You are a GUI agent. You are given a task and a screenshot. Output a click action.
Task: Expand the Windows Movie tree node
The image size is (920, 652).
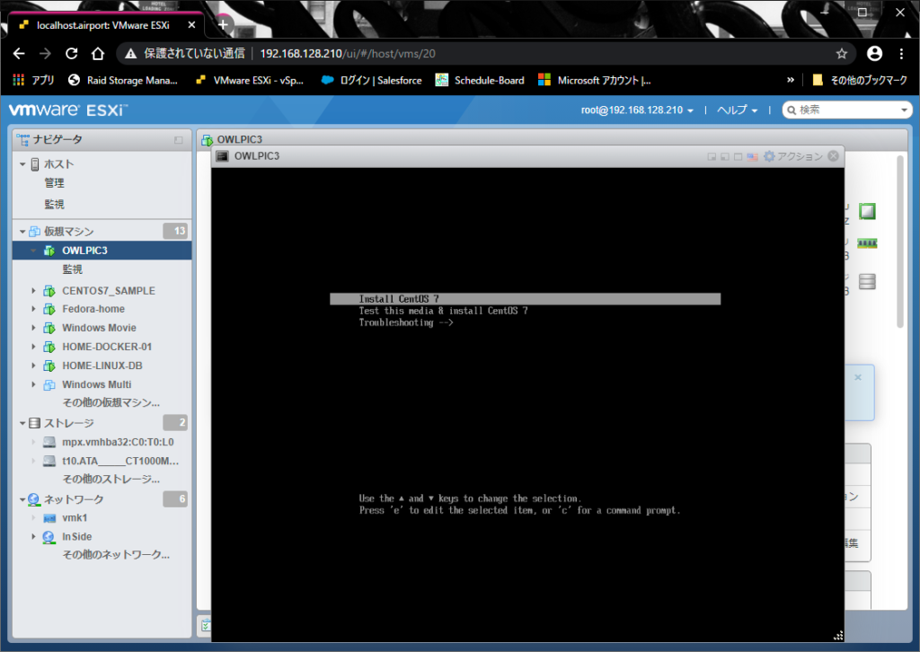coord(33,328)
